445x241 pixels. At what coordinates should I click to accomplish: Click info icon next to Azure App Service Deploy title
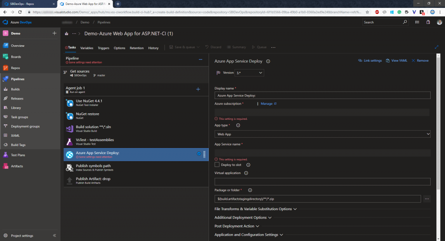[x=268, y=61]
